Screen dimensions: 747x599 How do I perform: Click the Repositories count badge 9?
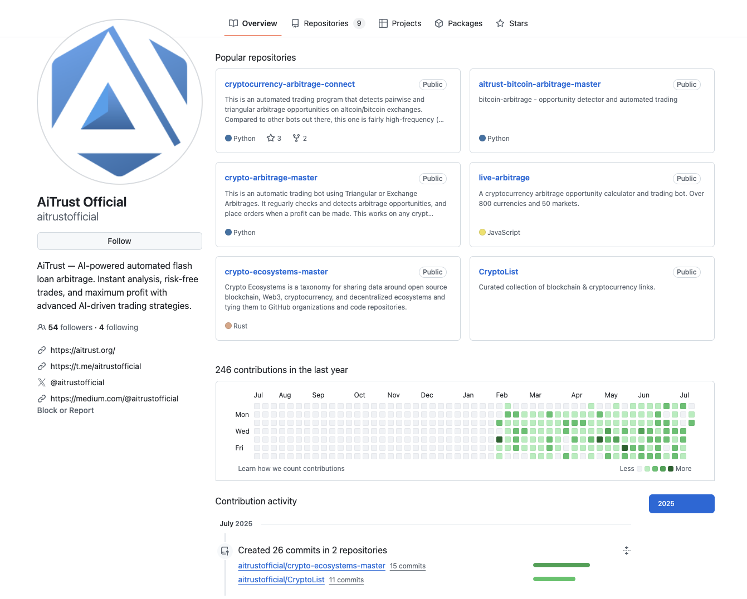[x=359, y=23]
